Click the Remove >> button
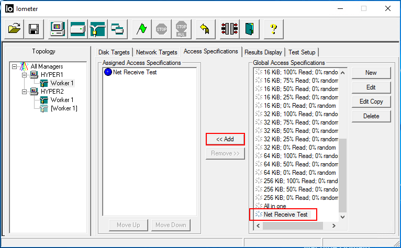Viewport: 401px width, 248px height. (x=225, y=153)
